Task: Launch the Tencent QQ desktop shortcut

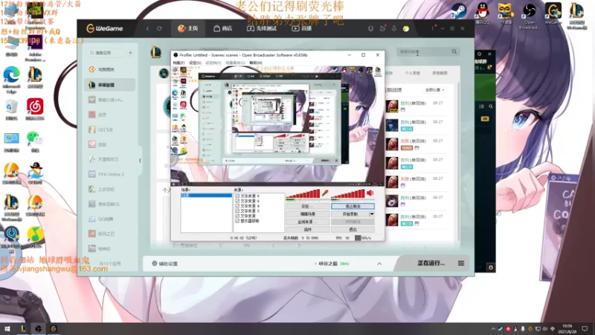Action: [x=482, y=12]
